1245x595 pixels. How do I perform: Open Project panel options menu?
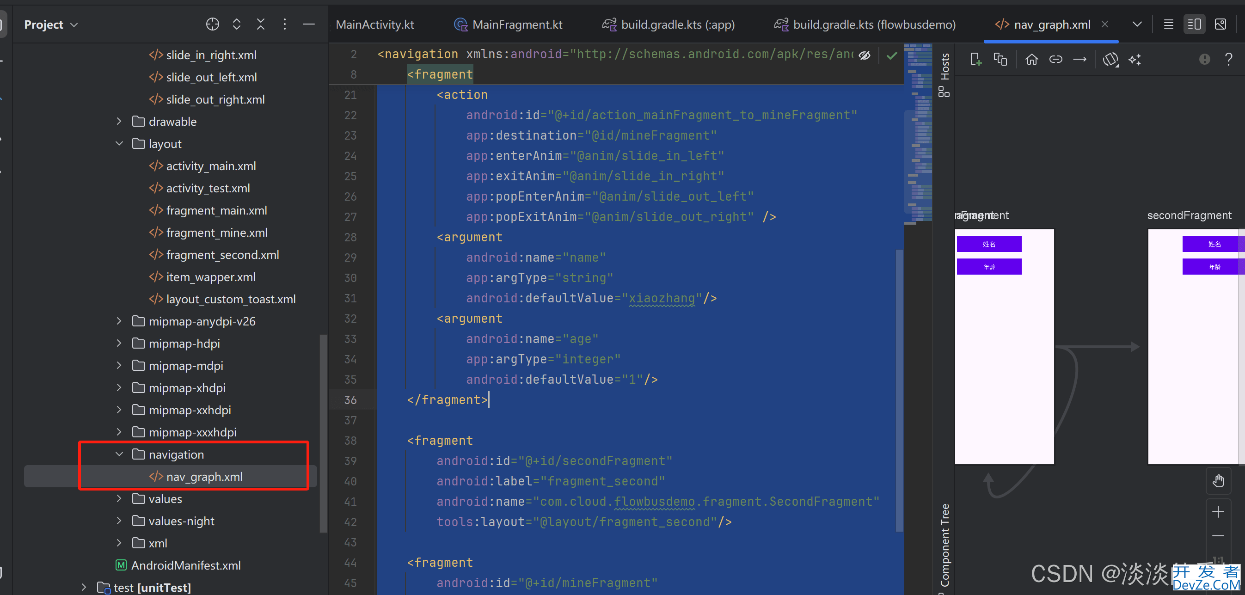coord(285,24)
